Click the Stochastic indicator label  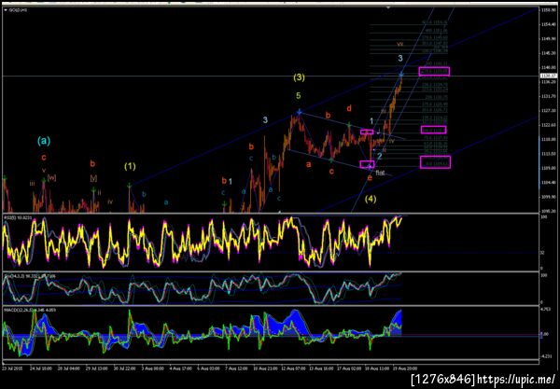29,276
